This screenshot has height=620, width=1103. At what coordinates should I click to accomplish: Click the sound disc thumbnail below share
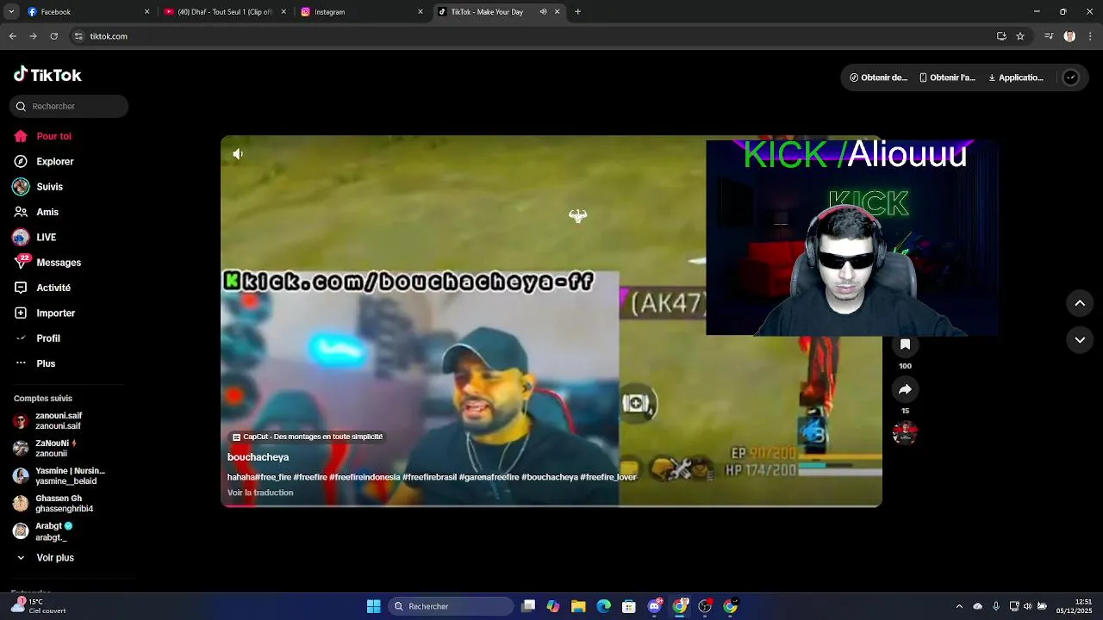click(905, 432)
